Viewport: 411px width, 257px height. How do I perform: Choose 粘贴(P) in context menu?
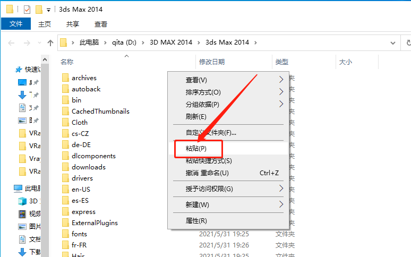(x=228, y=149)
